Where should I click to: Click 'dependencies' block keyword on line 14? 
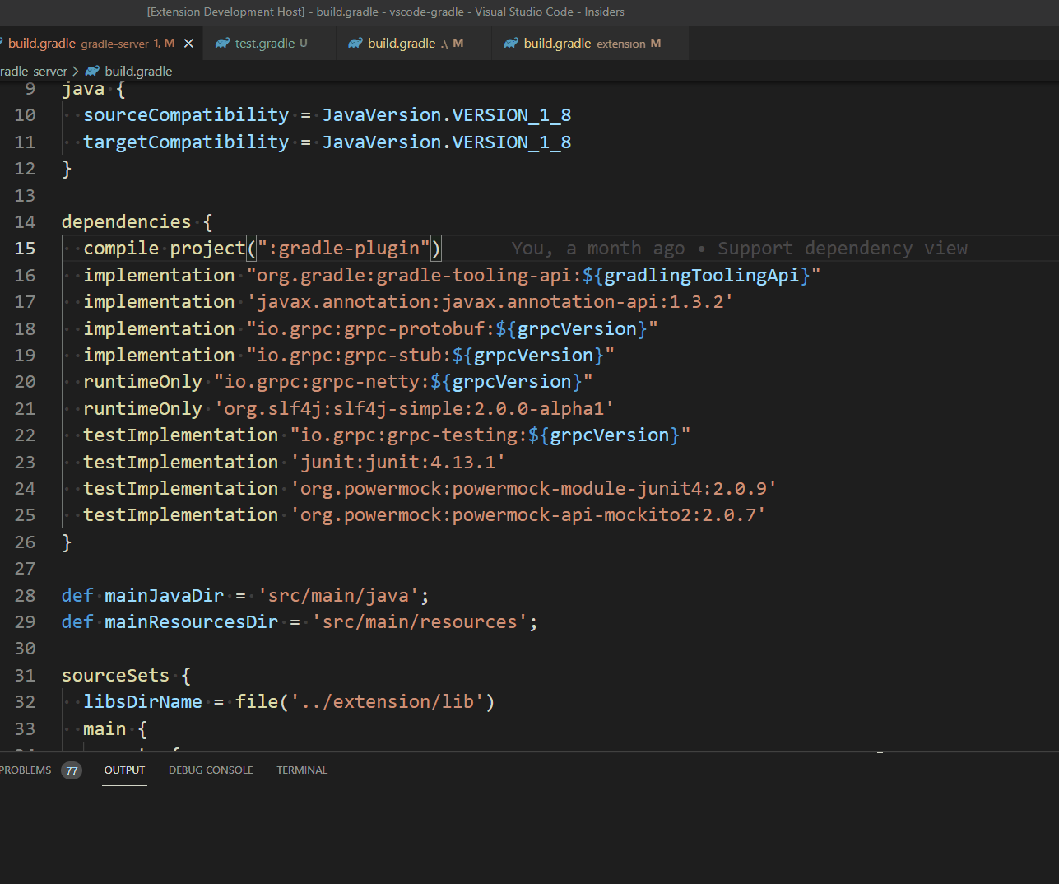127,221
